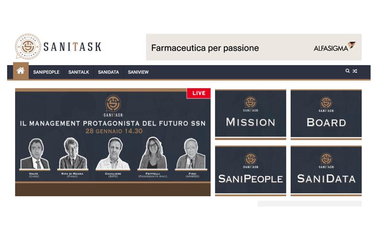Open the SaniPeople tile
378x235 pixels.
[250, 171]
